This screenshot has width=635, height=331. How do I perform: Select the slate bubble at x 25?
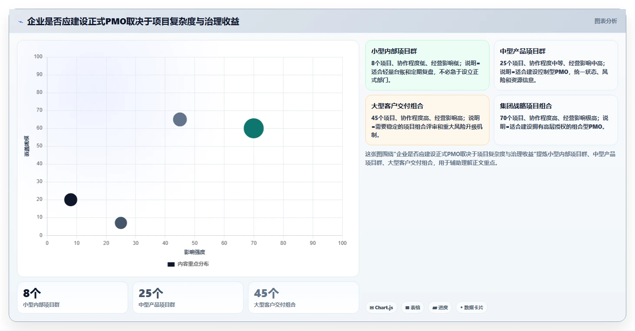pyautogui.click(x=121, y=223)
